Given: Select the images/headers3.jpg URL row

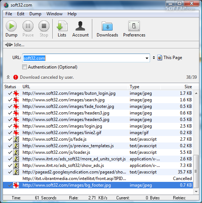Looking at the screenshot, I should tap(98, 113).
